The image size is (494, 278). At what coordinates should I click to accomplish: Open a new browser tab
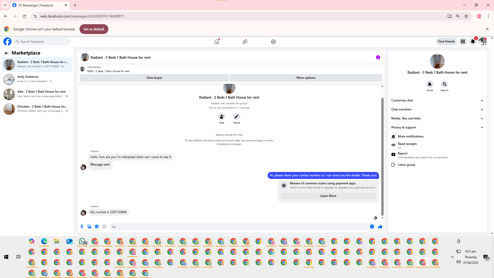[75, 5]
